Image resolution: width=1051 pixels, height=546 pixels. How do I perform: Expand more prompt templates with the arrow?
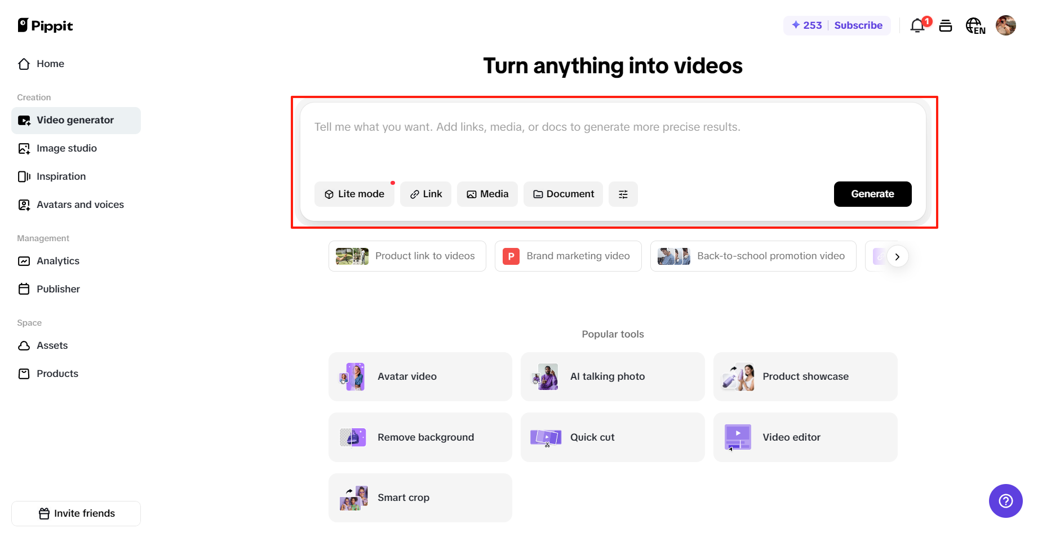[897, 256]
